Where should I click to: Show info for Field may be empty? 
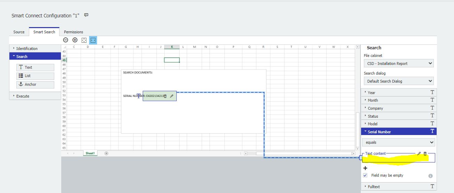(430, 176)
